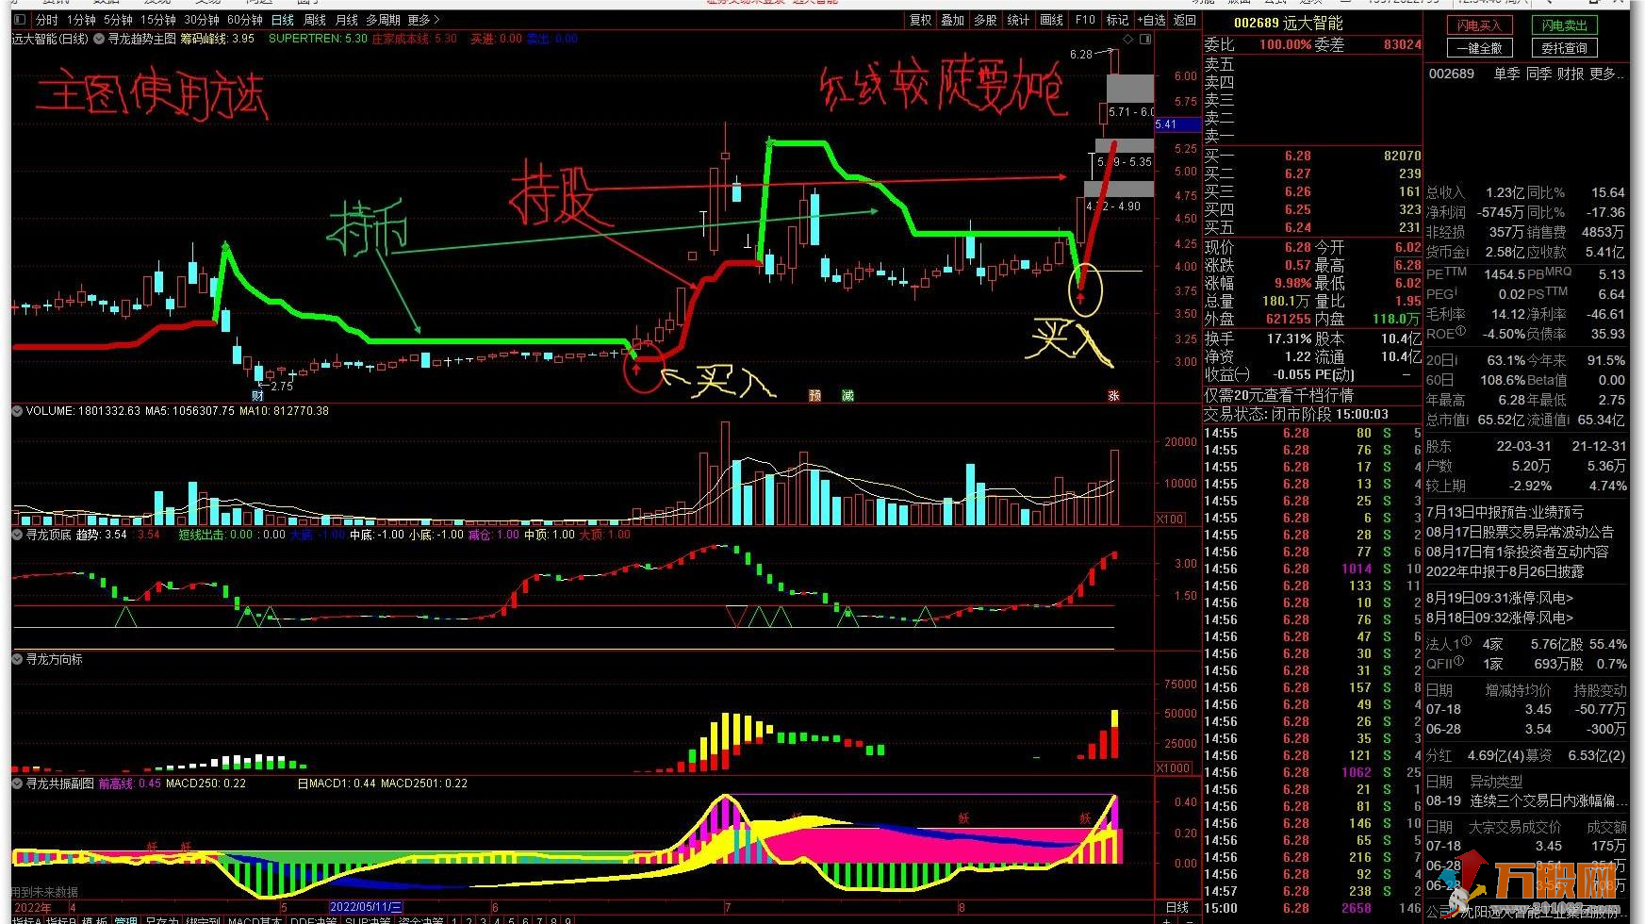This screenshot has height=924, width=1645.
Task: Collapse the 寻龙共振副图 indicator panel icon
Action: [x=17, y=784]
